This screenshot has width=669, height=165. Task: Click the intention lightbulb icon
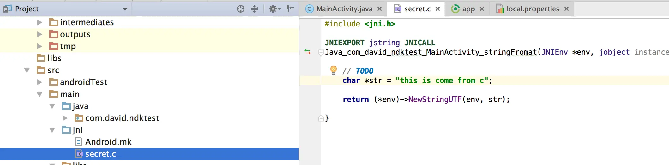(x=333, y=70)
